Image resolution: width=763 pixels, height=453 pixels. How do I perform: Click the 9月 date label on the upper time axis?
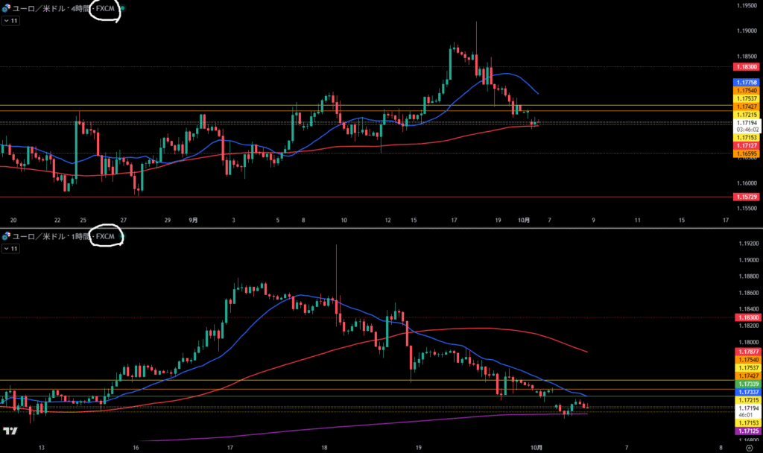click(x=192, y=221)
